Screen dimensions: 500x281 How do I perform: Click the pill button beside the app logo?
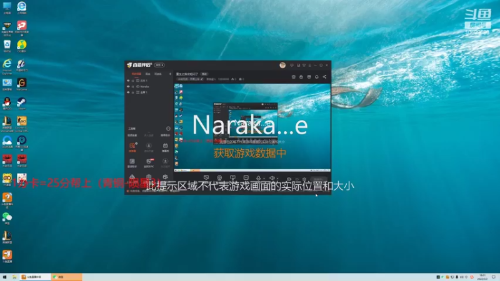pos(159,65)
